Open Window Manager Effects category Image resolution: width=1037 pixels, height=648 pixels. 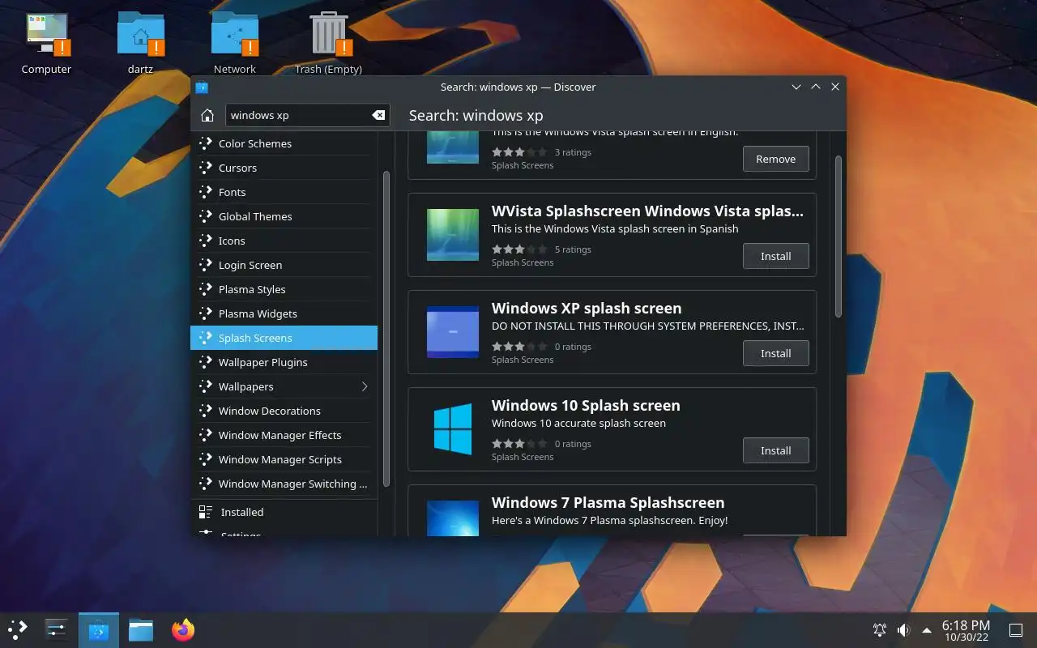click(284, 435)
